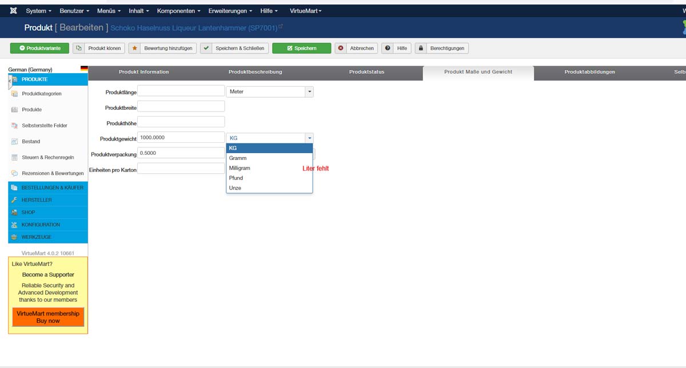Select Gramm from the weight unit list
The image size is (686, 368).
point(238,158)
